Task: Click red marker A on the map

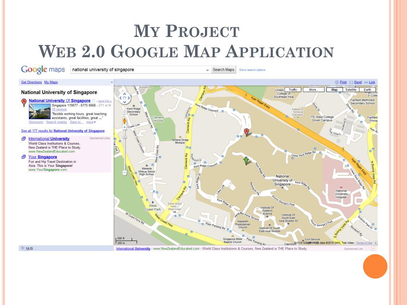Action: pyautogui.click(x=246, y=132)
